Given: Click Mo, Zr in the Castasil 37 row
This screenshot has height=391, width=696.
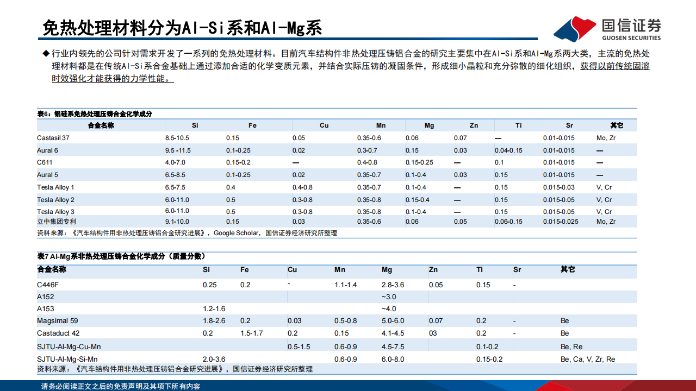Looking at the screenshot, I should click(606, 138).
